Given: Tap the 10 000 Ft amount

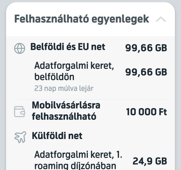Looking at the screenshot, I should (147, 112).
